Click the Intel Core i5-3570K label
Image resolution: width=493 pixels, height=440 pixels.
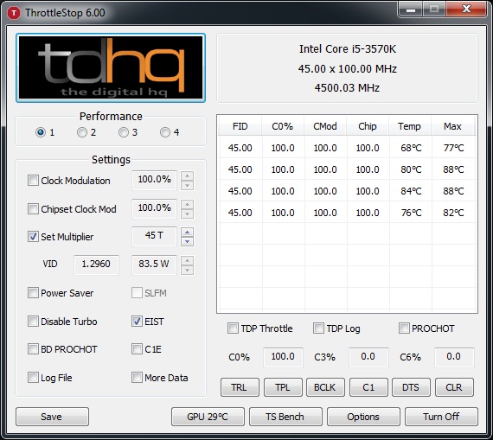coord(348,49)
